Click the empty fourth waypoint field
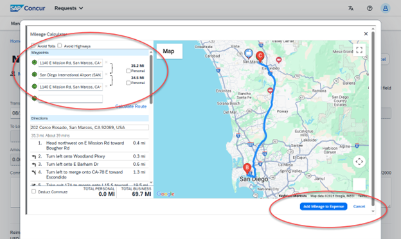The image size is (401, 239). tap(70, 99)
